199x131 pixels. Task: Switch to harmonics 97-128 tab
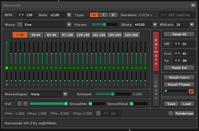(67, 35)
